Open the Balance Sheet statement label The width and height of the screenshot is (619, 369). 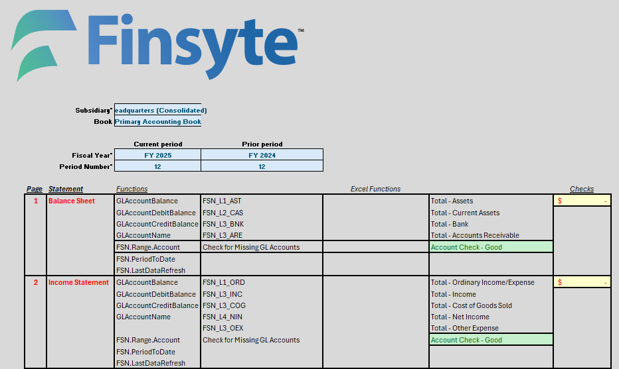pos(72,201)
